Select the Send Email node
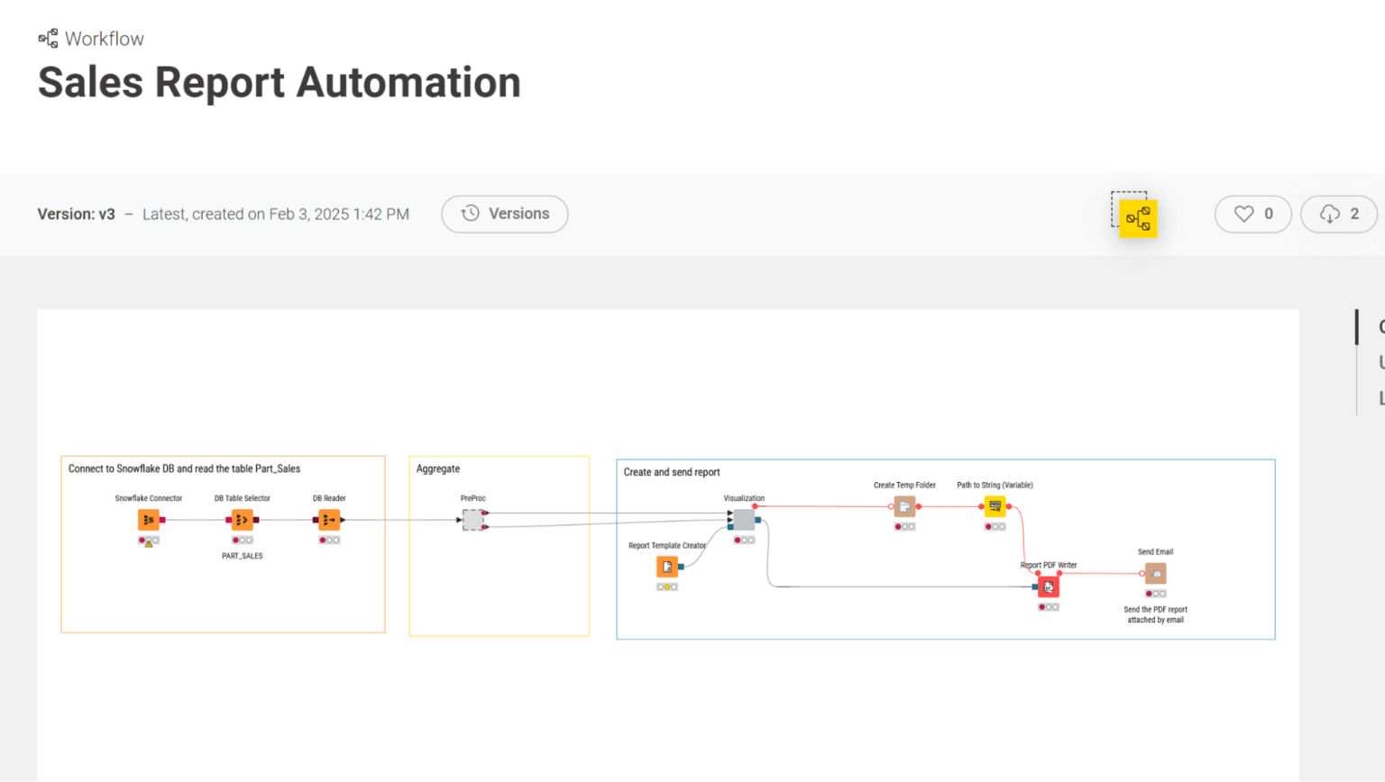The width and height of the screenshot is (1385, 782). (x=1155, y=573)
